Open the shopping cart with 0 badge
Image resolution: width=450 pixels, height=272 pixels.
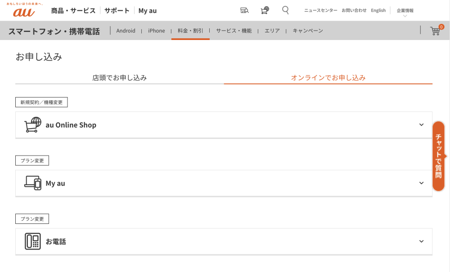click(x=435, y=31)
